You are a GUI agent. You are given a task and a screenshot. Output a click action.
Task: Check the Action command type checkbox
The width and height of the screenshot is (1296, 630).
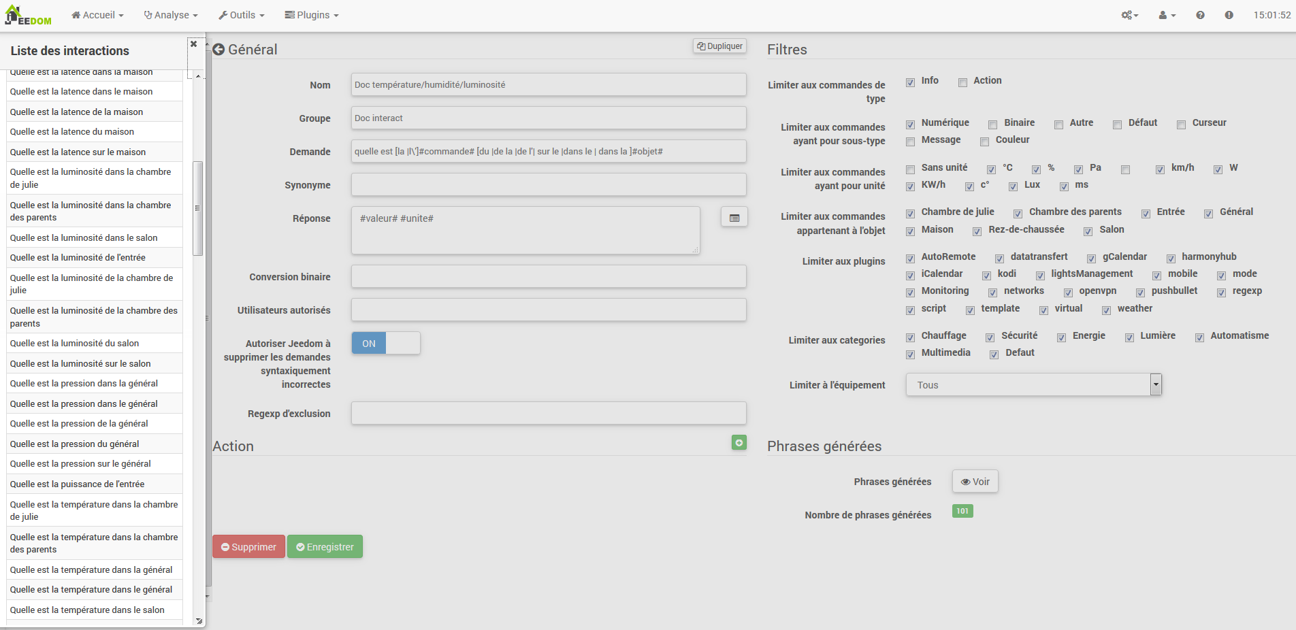tap(962, 82)
